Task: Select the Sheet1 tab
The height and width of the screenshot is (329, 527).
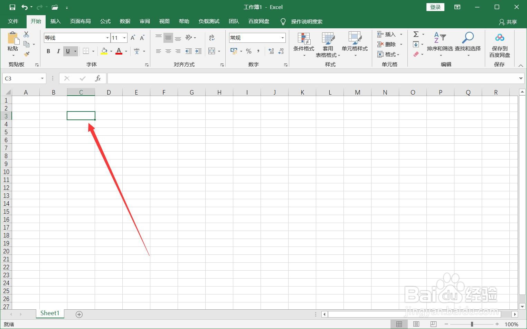Action: coord(50,313)
